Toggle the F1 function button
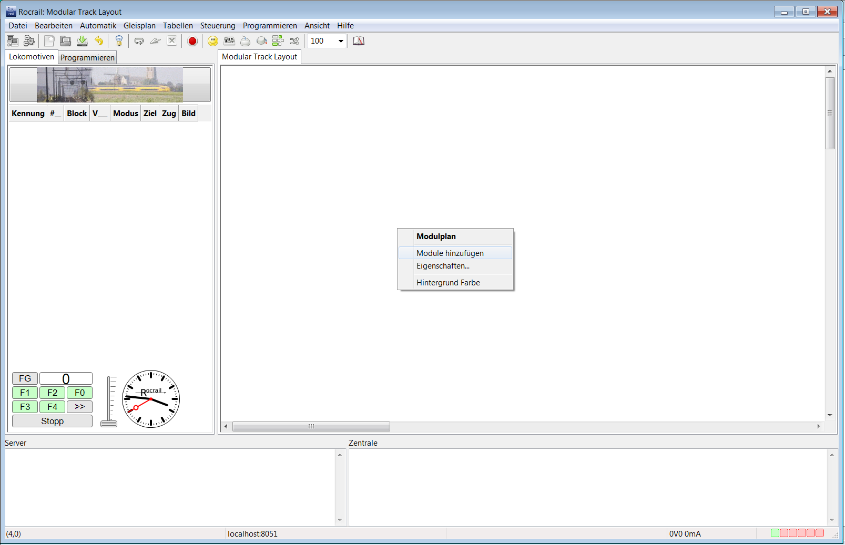This screenshot has width=845, height=545. tap(25, 393)
